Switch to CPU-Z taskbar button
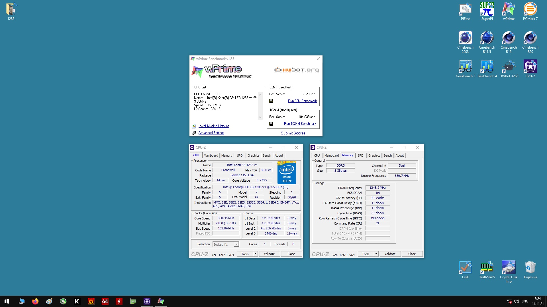The height and width of the screenshot is (307, 547). click(x=147, y=301)
